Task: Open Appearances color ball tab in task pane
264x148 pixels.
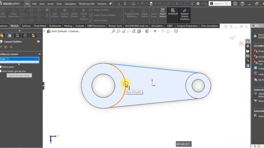Action: point(247,60)
